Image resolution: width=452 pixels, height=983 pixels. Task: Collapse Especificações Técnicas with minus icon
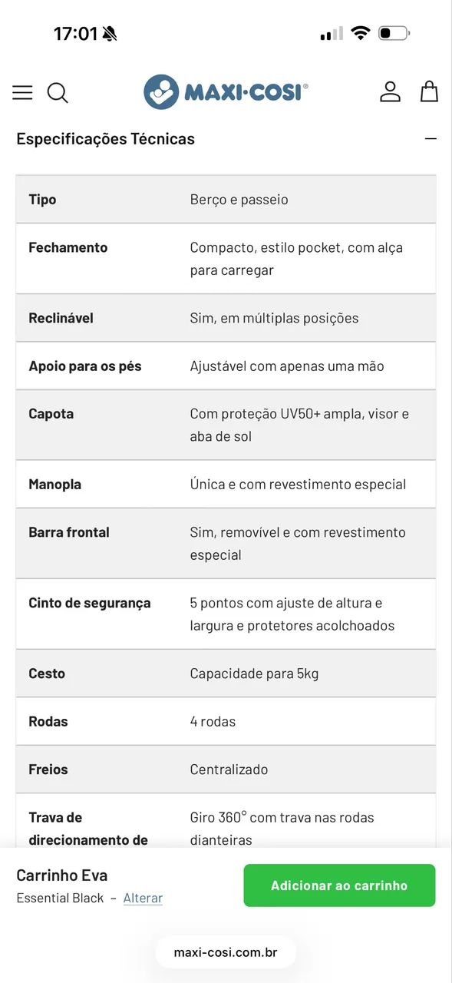pos(431,139)
